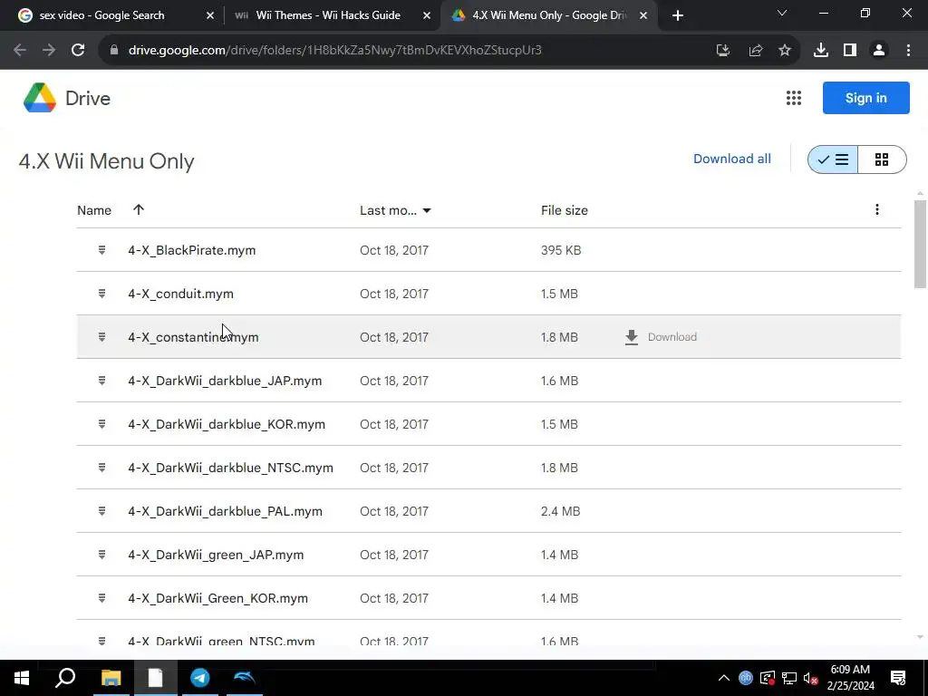The height and width of the screenshot is (696, 928).
Task: Select 4-X_conduit.mym file name
Action: [x=180, y=294]
